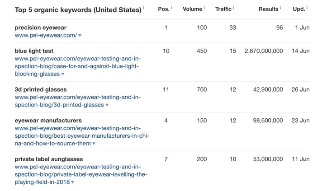This screenshot has height=191, width=322.
Task: Expand dropdown arrow after playing-field-in-2018 URL
Action: (x=72, y=182)
